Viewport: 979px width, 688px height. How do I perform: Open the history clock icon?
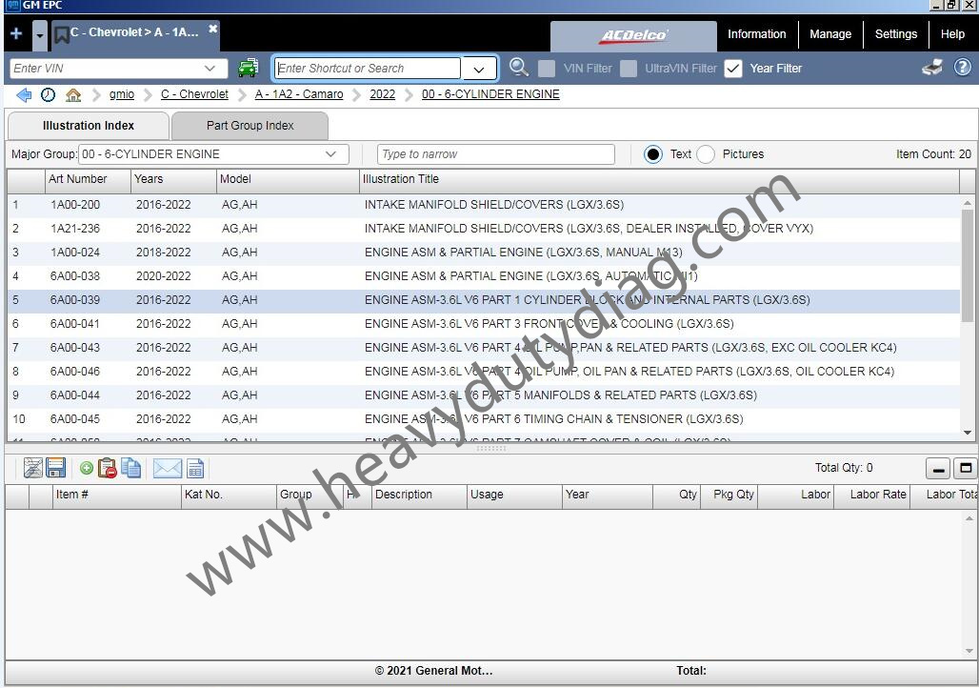tap(48, 95)
